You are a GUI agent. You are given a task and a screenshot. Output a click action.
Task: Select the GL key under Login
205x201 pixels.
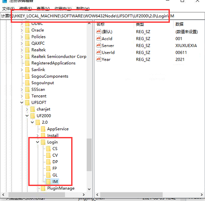click(55, 175)
